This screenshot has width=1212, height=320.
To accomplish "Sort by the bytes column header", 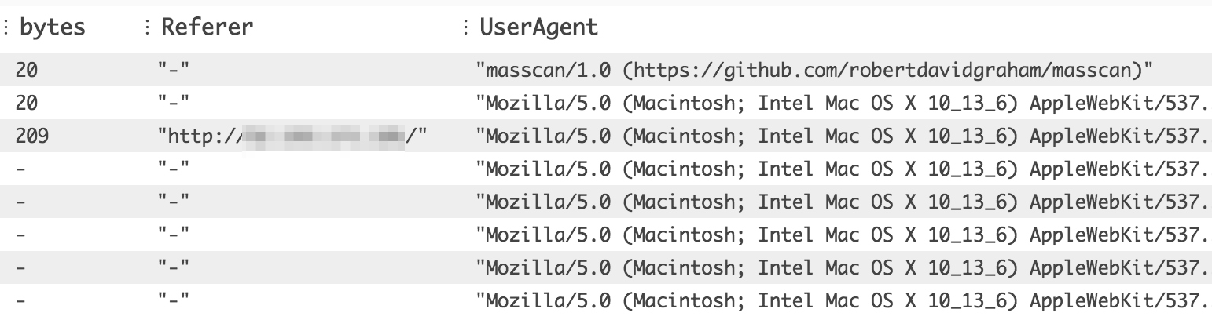I will [x=53, y=27].
